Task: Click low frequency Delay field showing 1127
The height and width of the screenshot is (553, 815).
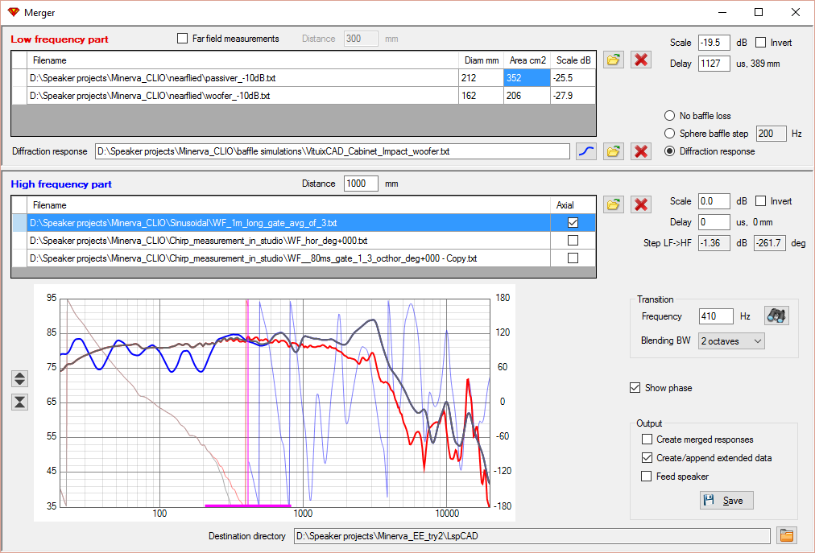Action: tap(714, 64)
